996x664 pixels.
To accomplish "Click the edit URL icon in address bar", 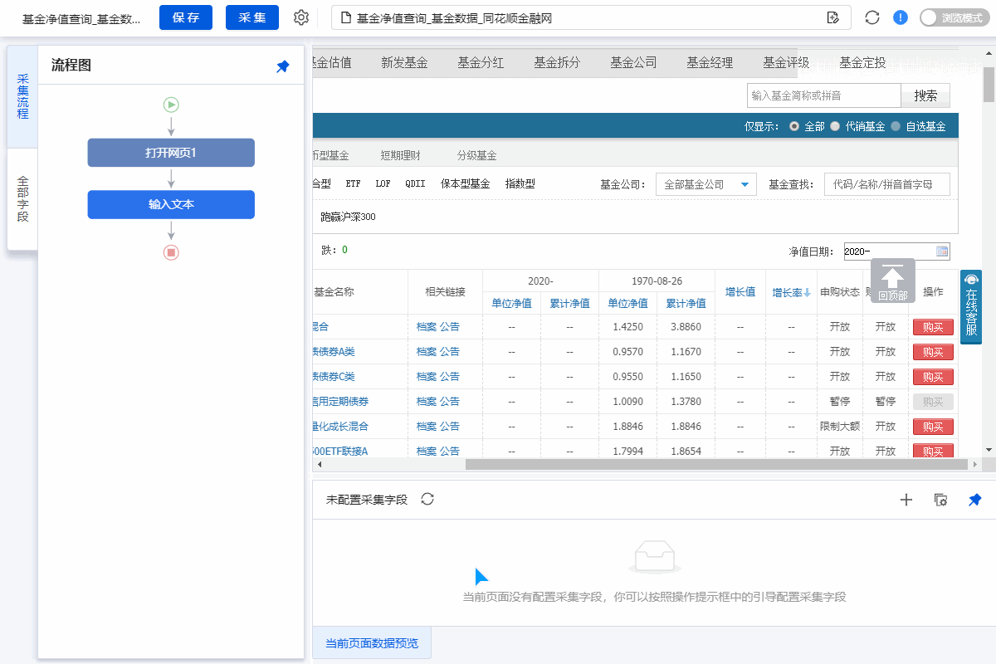I will coord(833,17).
